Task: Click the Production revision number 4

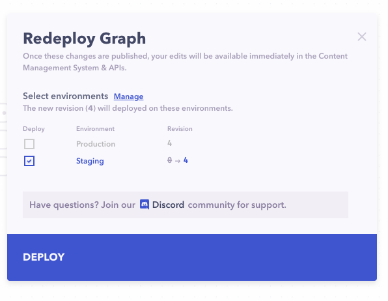Action: click(169, 143)
